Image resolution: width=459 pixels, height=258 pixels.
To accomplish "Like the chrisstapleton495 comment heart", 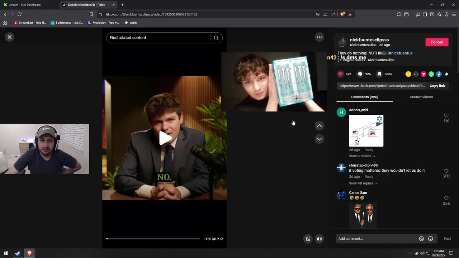I will point(446,171).
